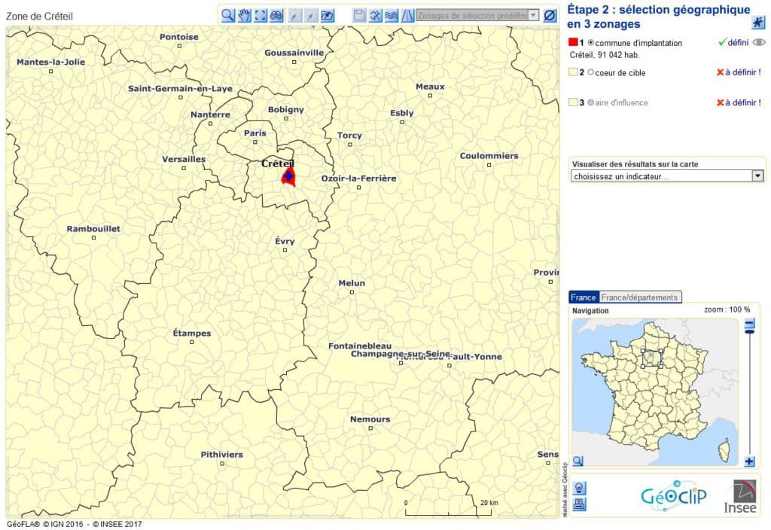Select the magnifier zoom tool in toolbar
Viewport: 771px width, 530px height.
(x=227, y=15)
